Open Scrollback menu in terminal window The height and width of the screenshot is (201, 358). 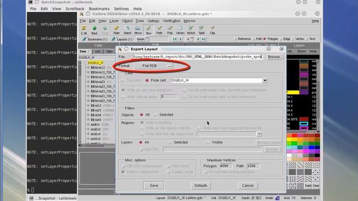pyautogui.click(x=75, y=9)
